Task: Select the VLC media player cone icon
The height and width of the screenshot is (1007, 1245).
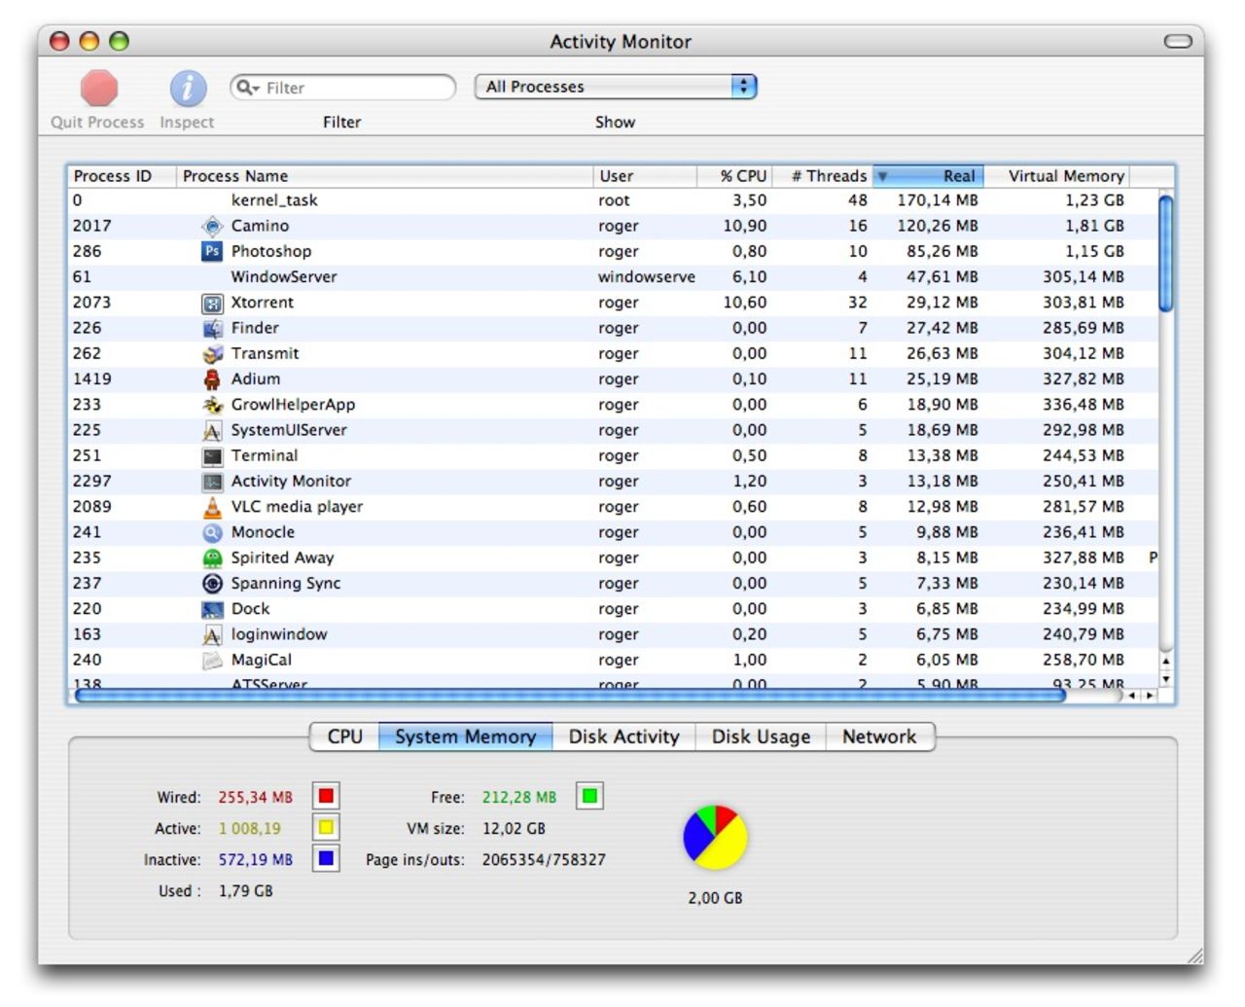Action: (212, 507)
